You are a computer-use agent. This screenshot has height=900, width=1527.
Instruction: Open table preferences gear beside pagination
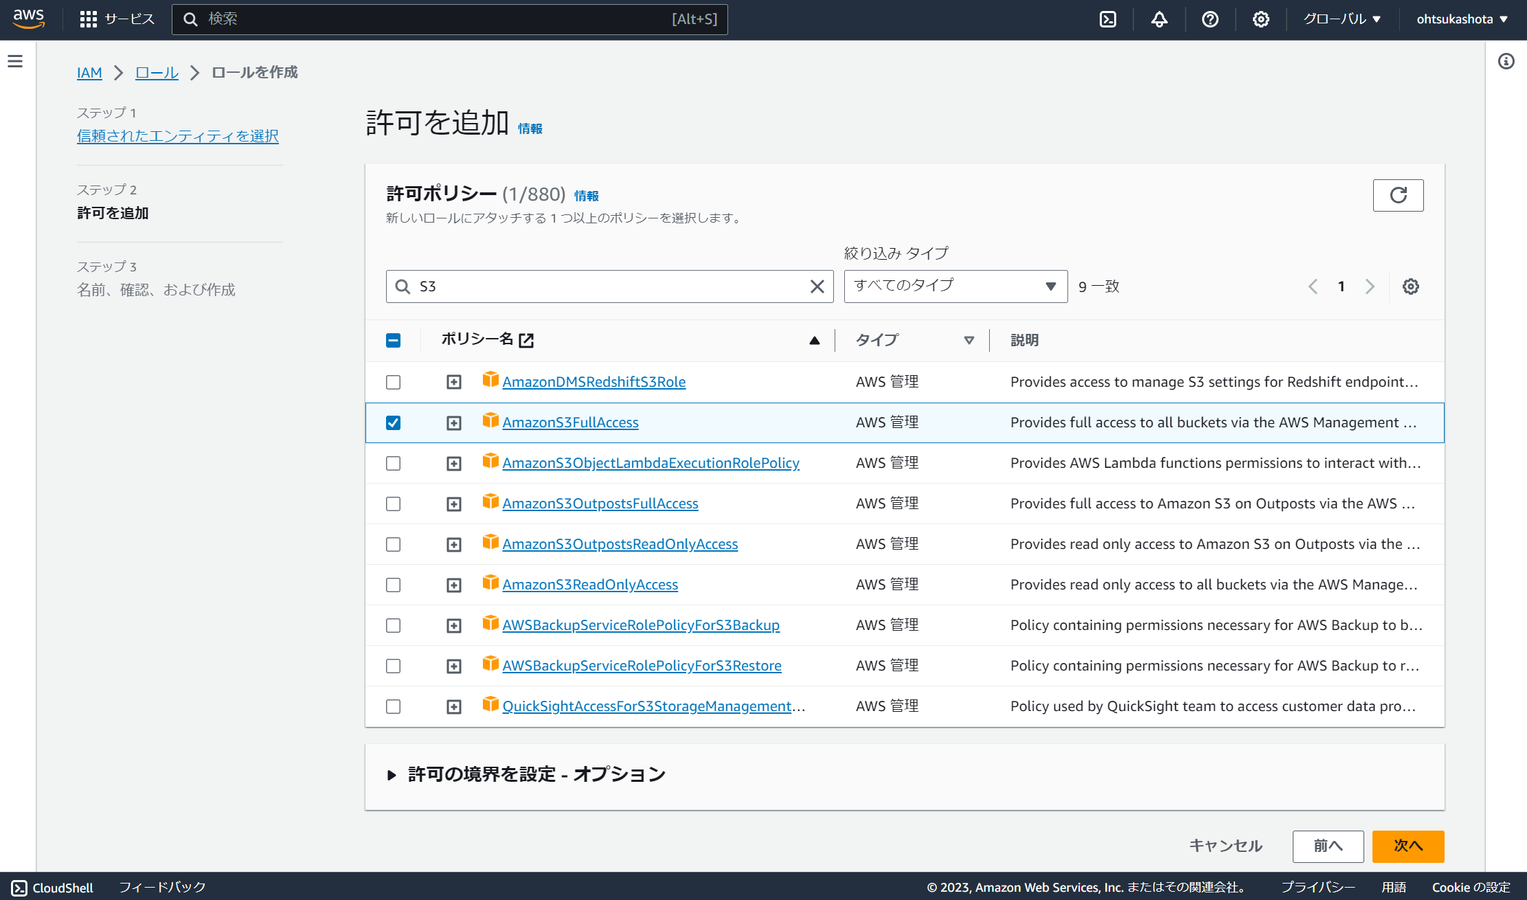pos(1410,286)
